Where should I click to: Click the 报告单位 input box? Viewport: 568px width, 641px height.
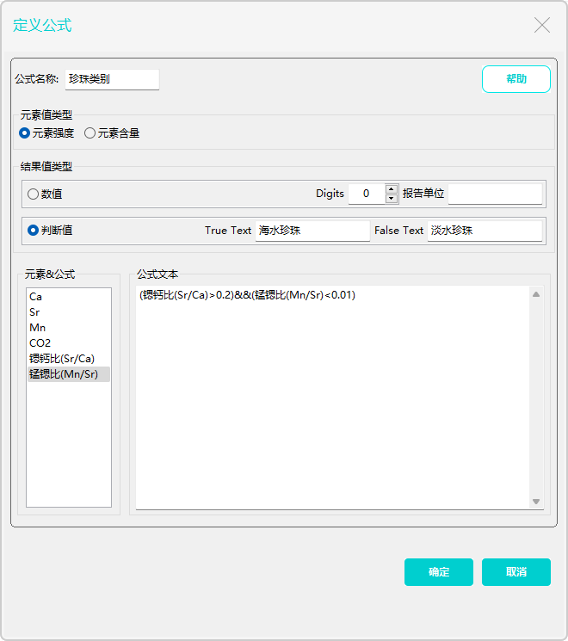point(495,194)
